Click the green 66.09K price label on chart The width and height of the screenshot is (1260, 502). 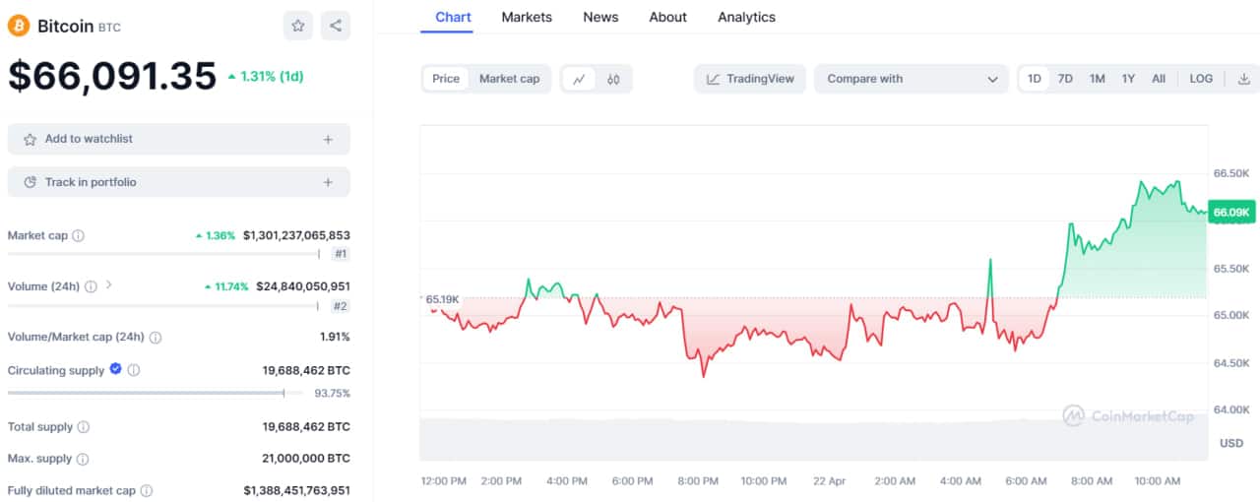[1231, 212]
